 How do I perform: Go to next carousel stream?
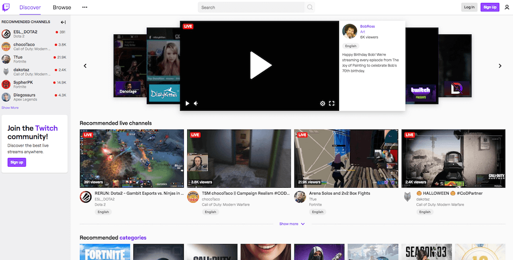pyautogui.click(x=500, y=66)
